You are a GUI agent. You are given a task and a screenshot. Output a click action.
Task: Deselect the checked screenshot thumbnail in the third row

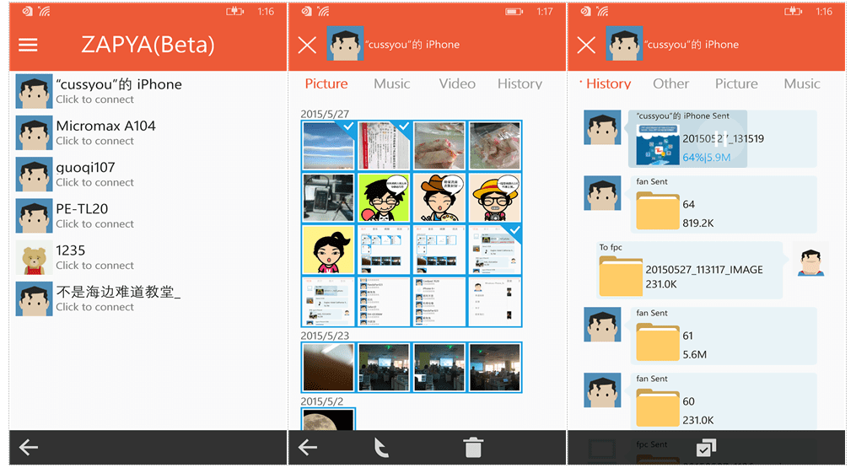[x=494, y=250]
